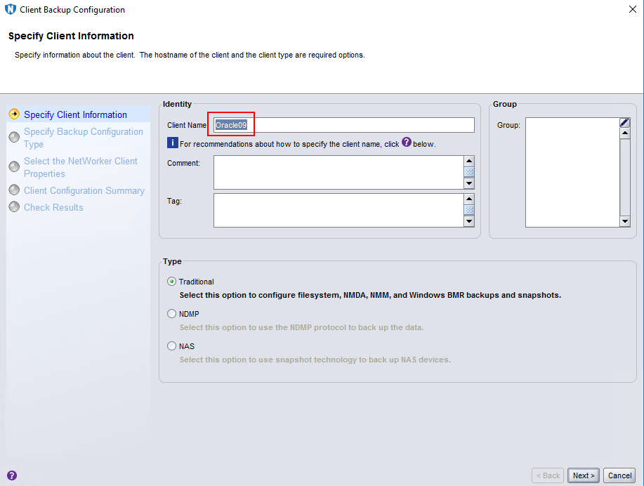Click the purple help icon at bottom left

click(x=11, y=475)
